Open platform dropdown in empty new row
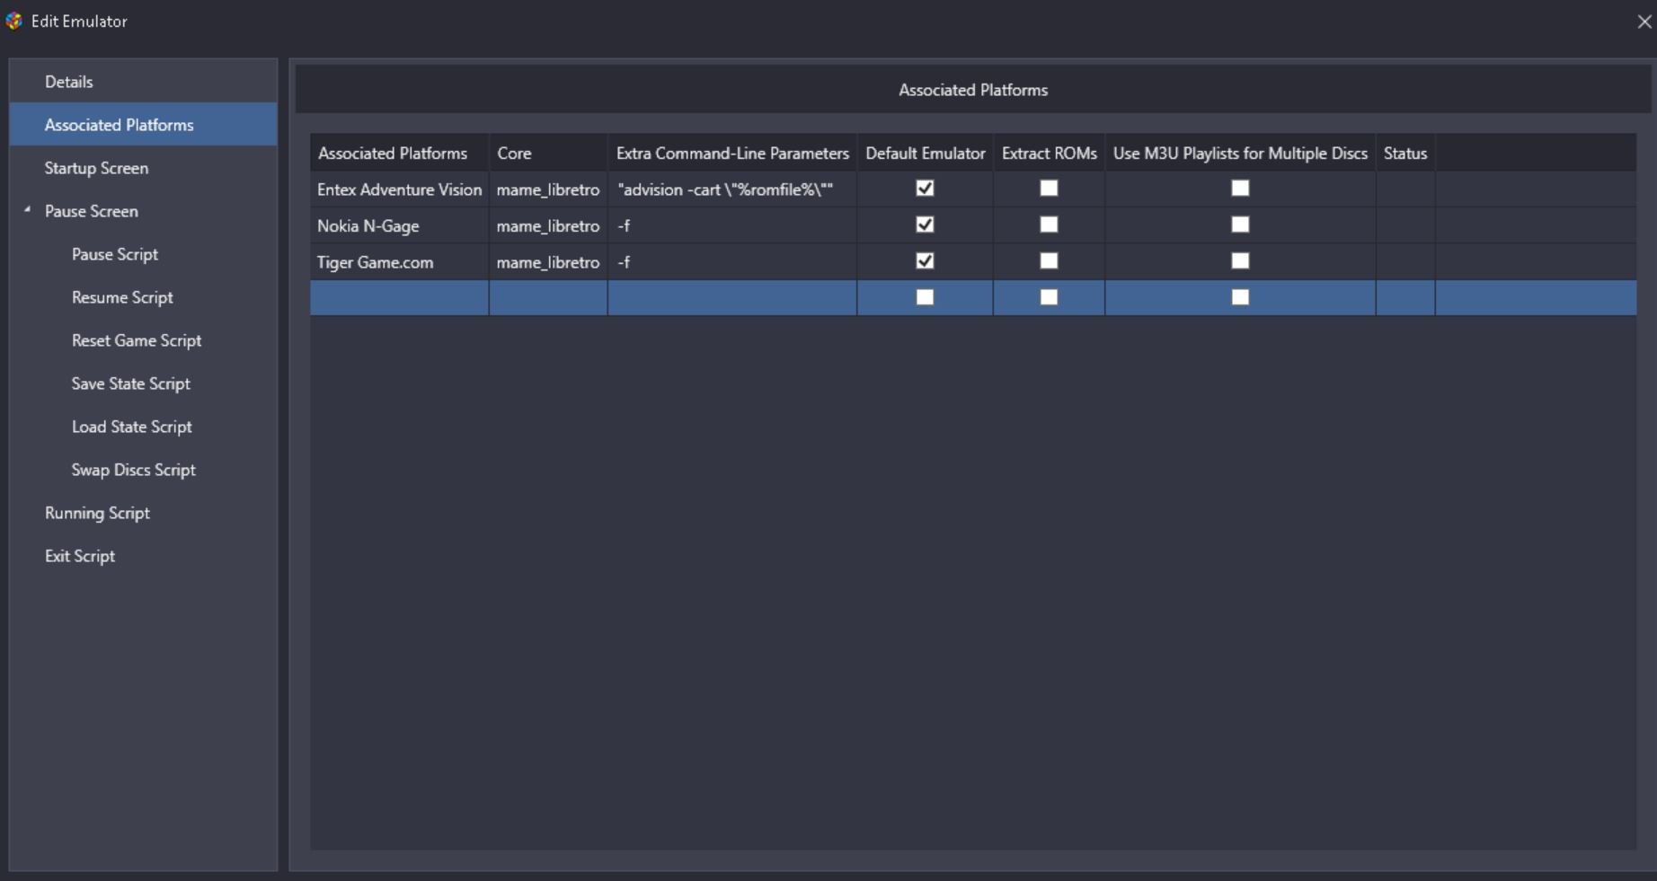 399,297
